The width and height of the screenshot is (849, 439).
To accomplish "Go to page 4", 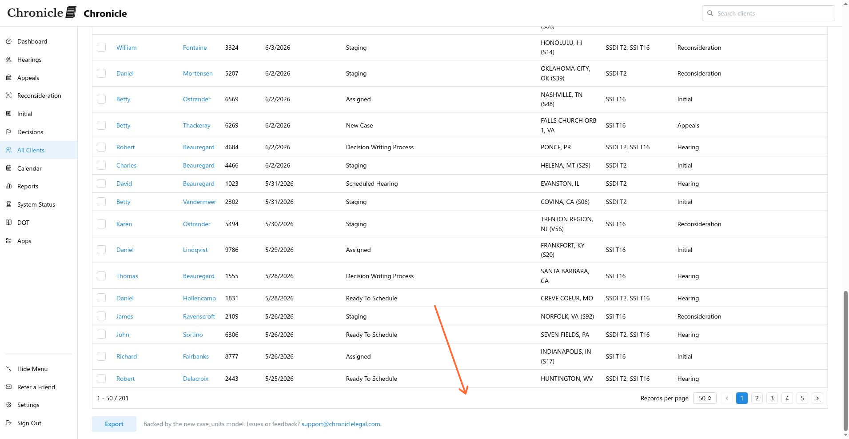I will tap(787, 398).
